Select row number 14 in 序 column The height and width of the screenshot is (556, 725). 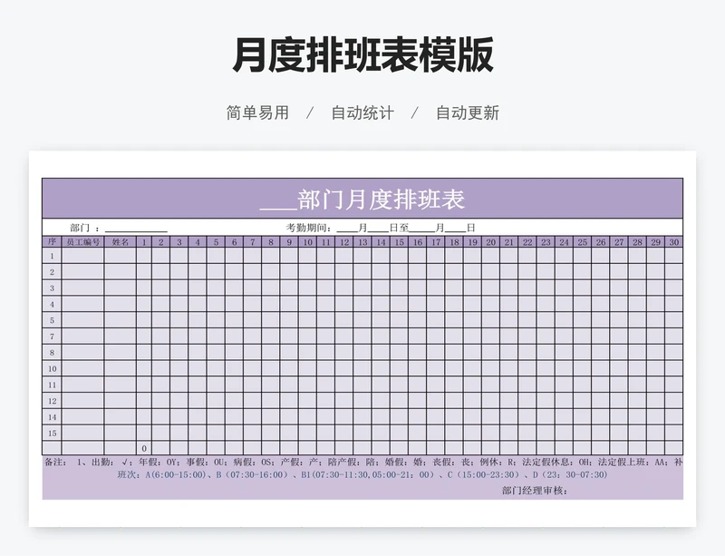point(52,417)
